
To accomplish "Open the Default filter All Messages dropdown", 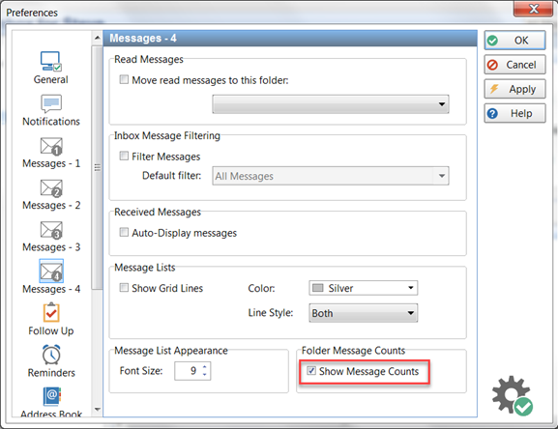I will tap(331, 176).
